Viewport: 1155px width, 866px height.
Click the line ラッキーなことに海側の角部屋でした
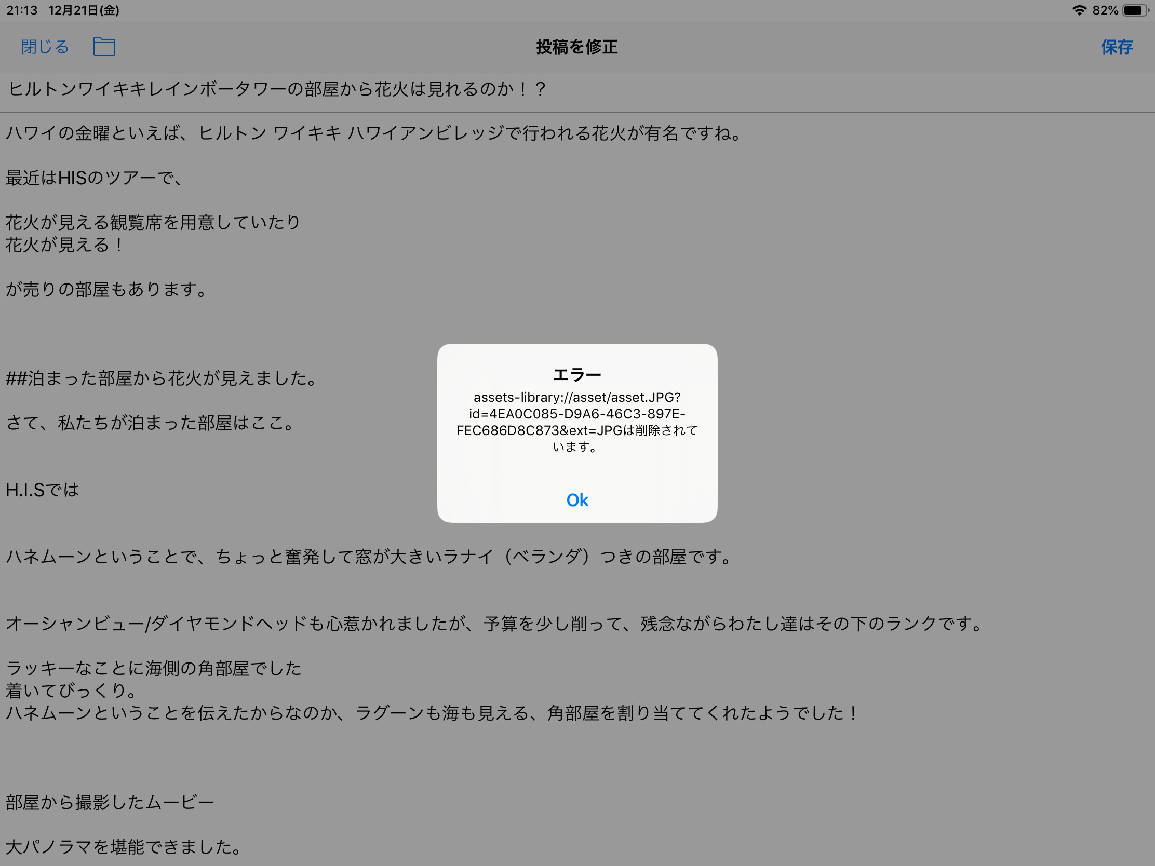click(x=154, y=668)
